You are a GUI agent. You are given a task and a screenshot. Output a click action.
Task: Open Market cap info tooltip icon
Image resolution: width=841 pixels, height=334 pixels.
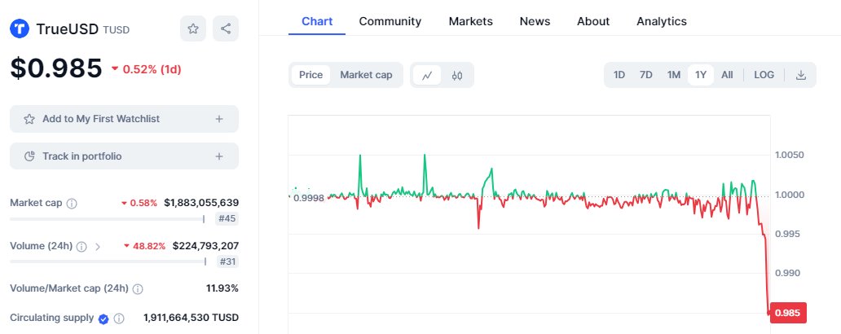click(x=72, y=204)
